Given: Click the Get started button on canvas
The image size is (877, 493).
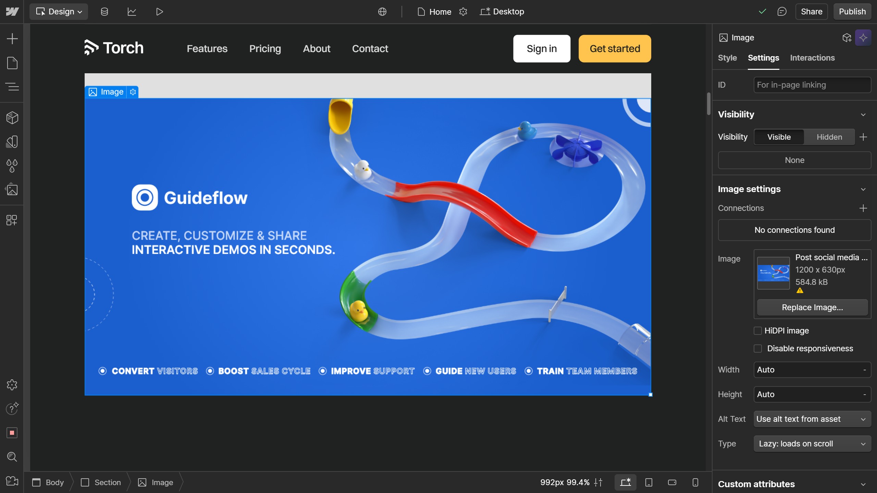Looking at the screenshot, I should [615, 49].
